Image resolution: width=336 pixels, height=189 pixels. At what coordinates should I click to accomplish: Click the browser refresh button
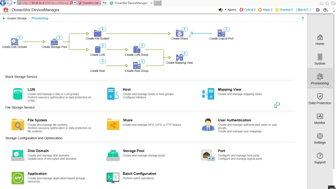coord(104,3)
